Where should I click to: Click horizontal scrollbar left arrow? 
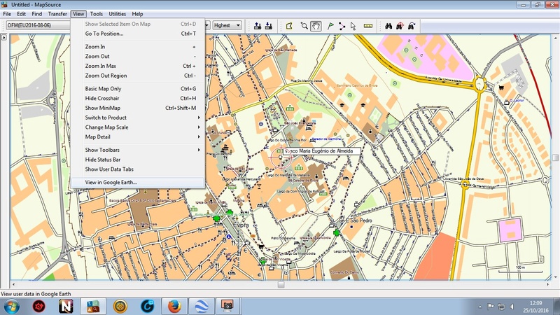coord(13,285)
